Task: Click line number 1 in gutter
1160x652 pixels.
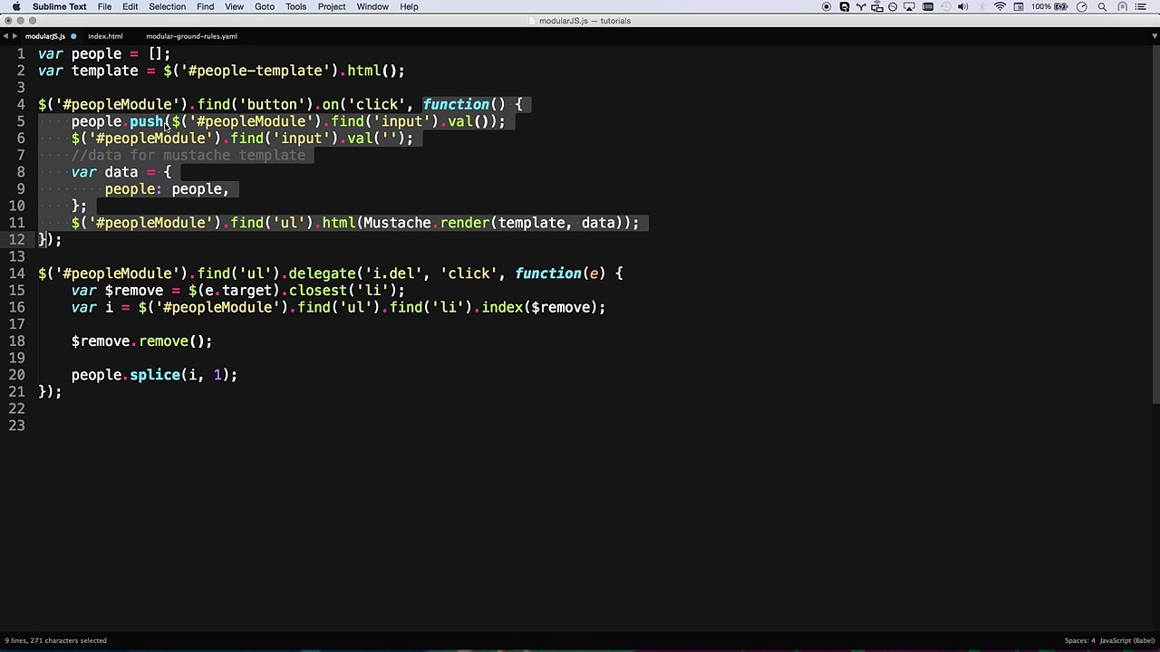Action: coord(21,53)
